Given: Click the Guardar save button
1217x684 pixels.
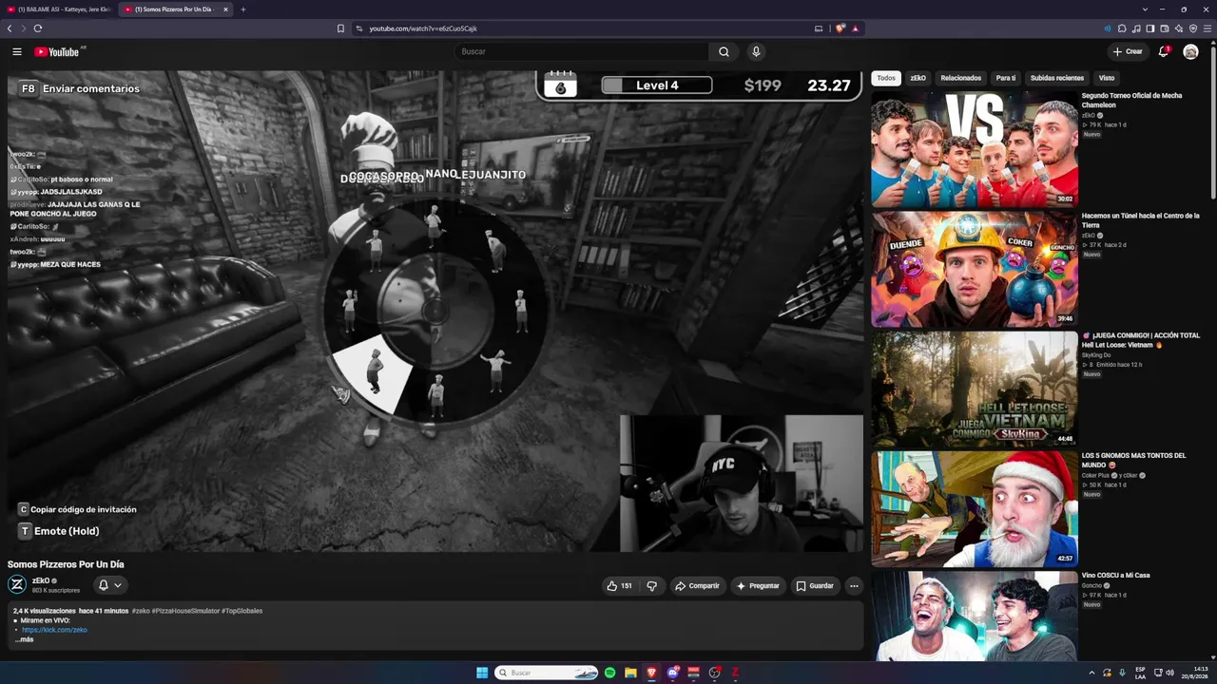Looking at the screenshot, I should coord(815,586).
